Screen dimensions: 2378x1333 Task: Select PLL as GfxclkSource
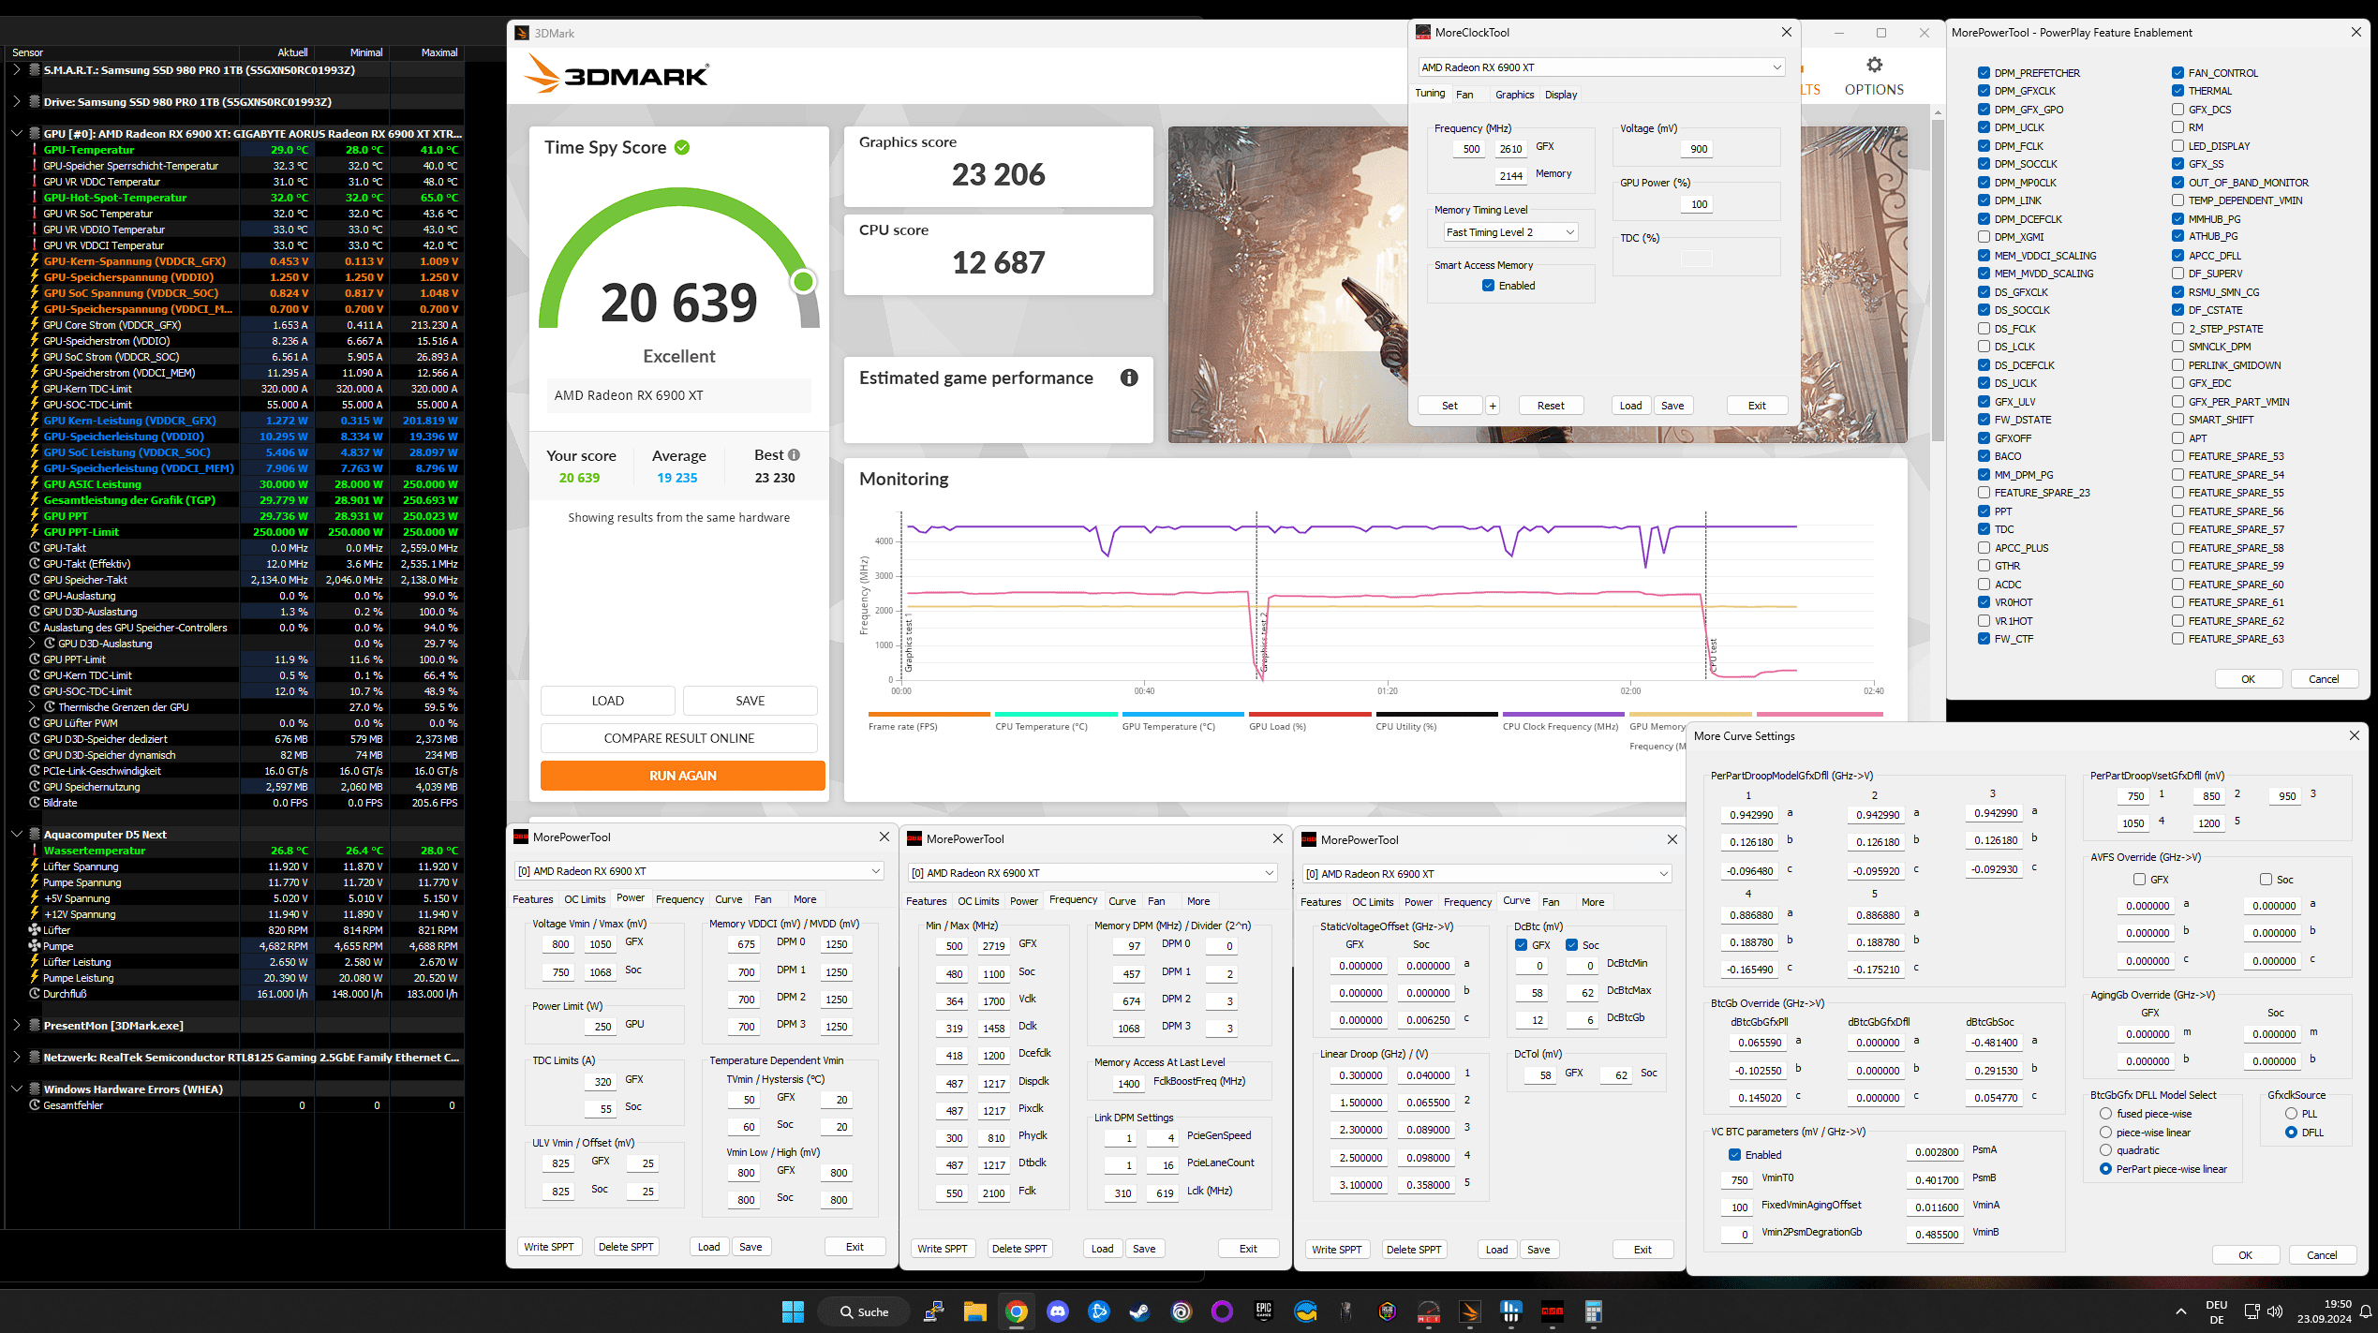coord(2291,1114)
